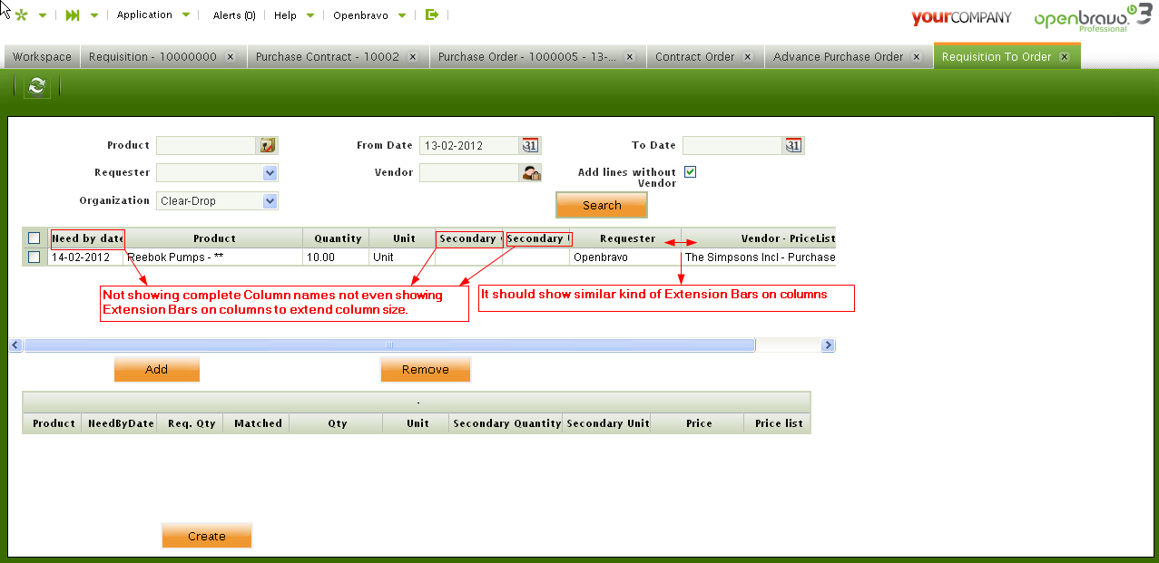Click the Vendor - PriceList column header
The image size is (1159, 563).
[x=759, y=238]
